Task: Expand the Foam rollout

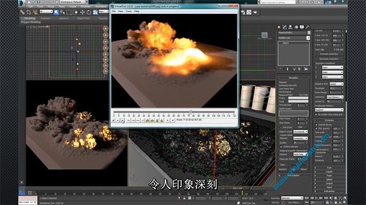Action: [329, 176]
